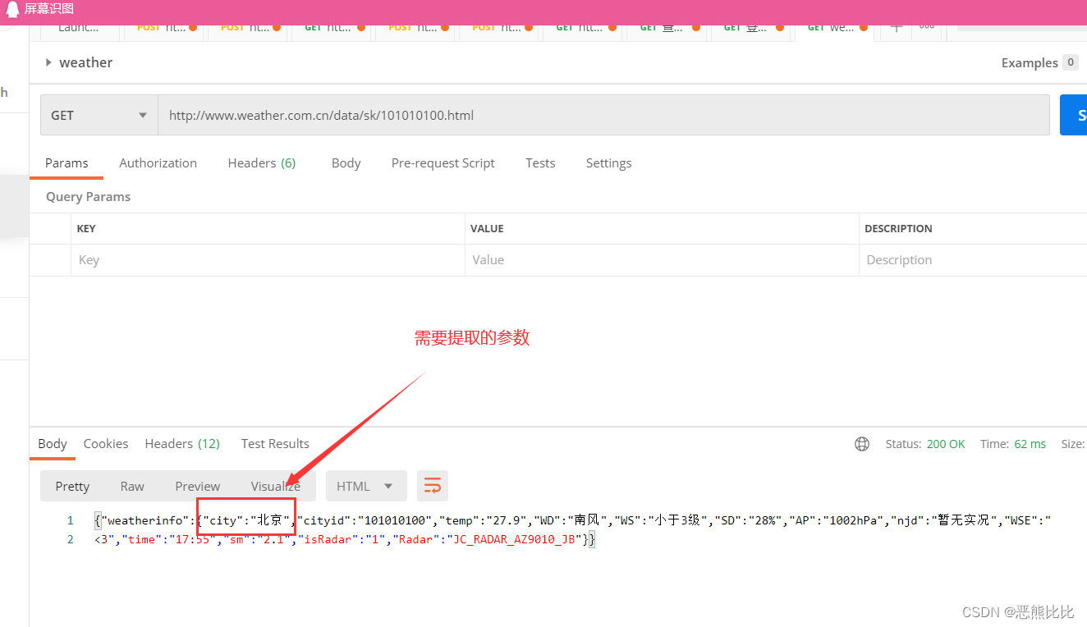This screenshot has height=627, width=1087.
Task: Click the Status 200 OK indicator
Action: [x=925, y=444]
